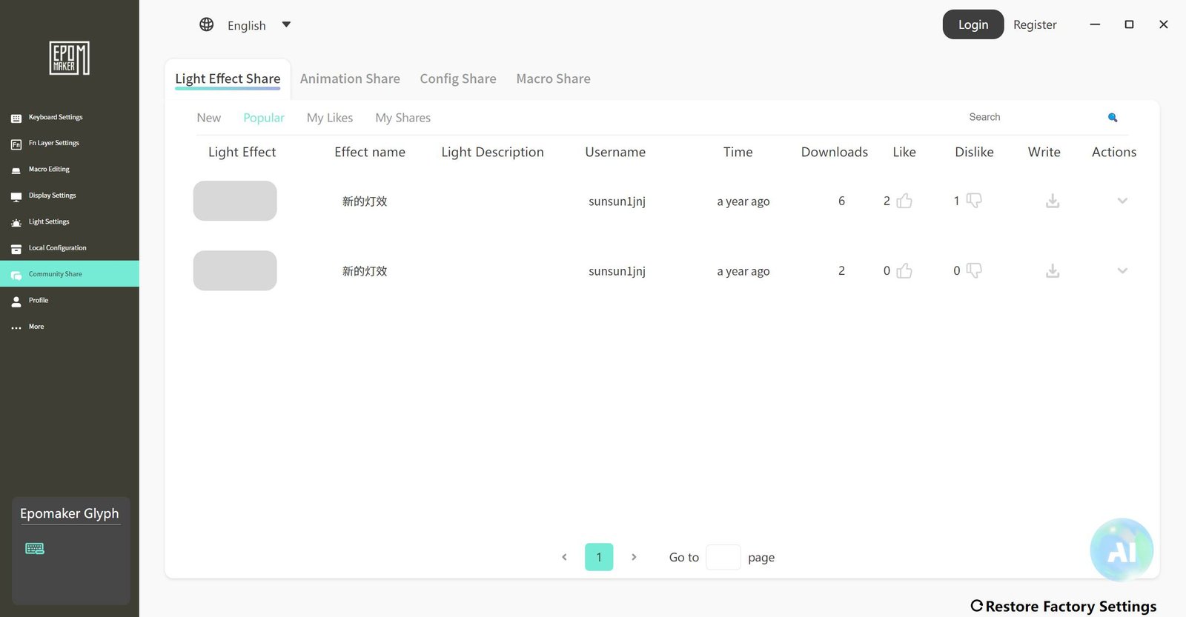The width and height of the screenshot is (1186, 617).
Task: Click the Go to page number field
Action: (723, 557)
